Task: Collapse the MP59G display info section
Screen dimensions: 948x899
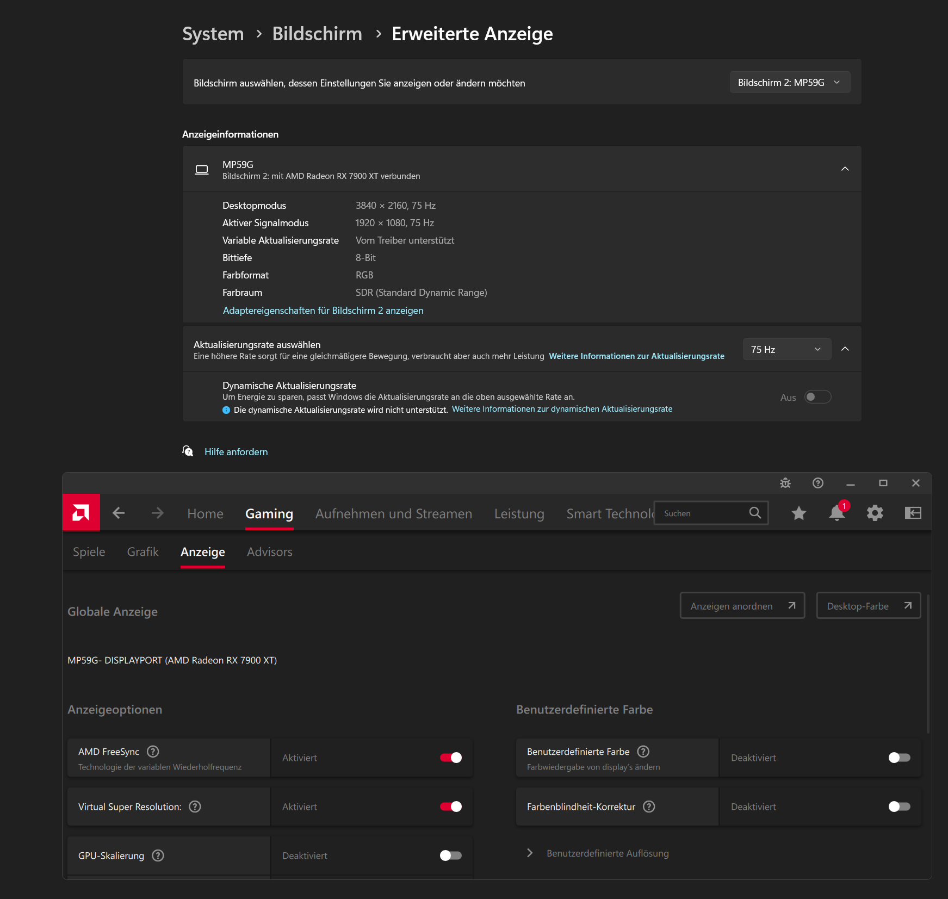Action: (x=845, y=169)
